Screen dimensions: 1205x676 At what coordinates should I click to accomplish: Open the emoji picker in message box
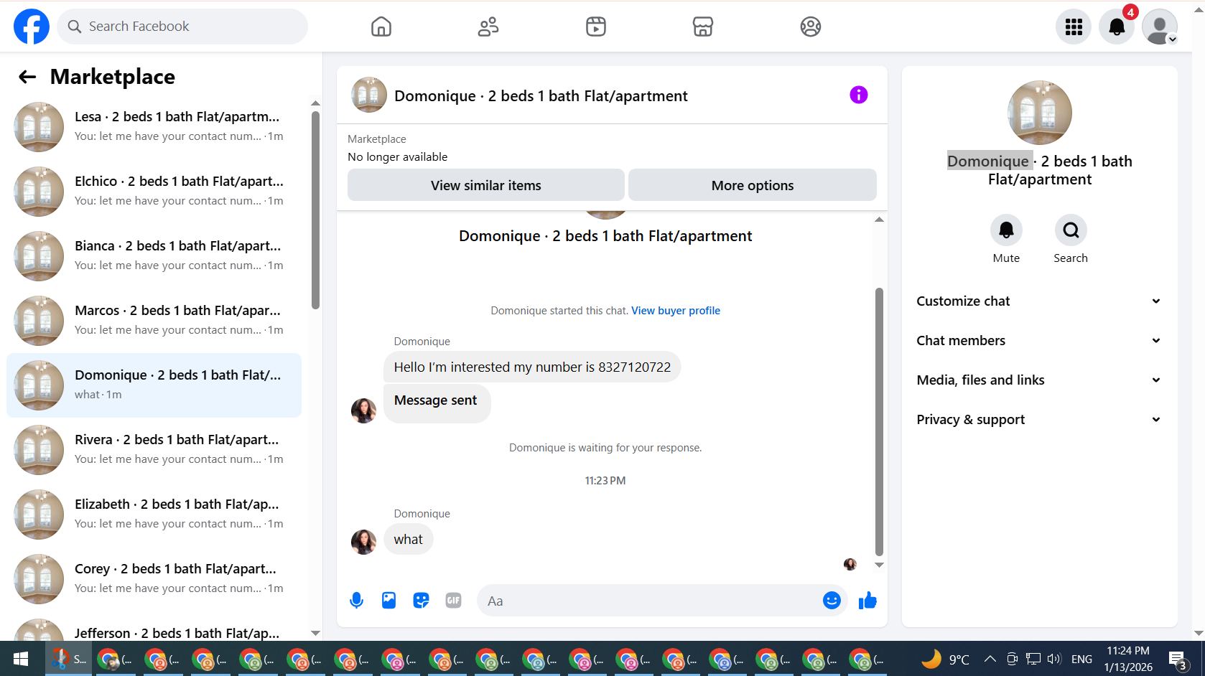(x=832, y=601)
